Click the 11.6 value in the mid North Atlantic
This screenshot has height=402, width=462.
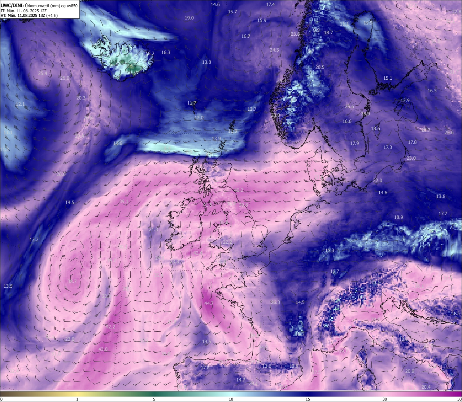(118, 143)
